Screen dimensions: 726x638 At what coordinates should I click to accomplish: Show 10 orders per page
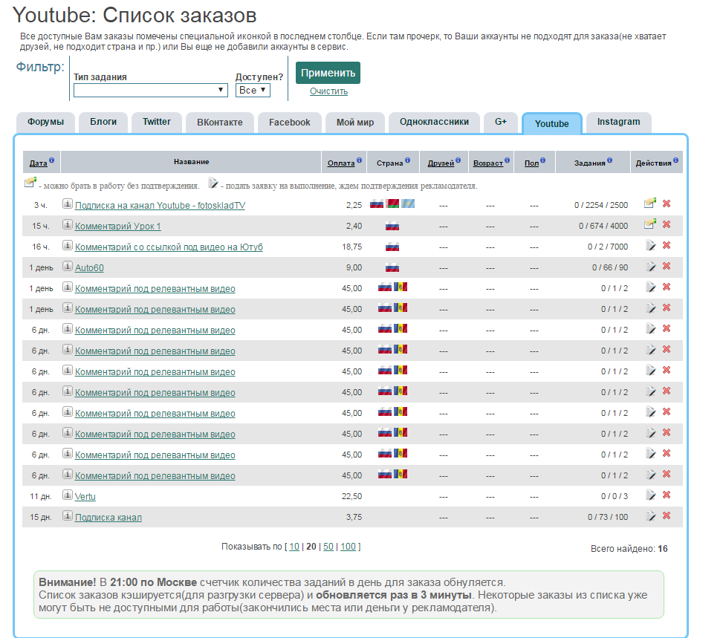pyautogui.click(x=294, y=547)
